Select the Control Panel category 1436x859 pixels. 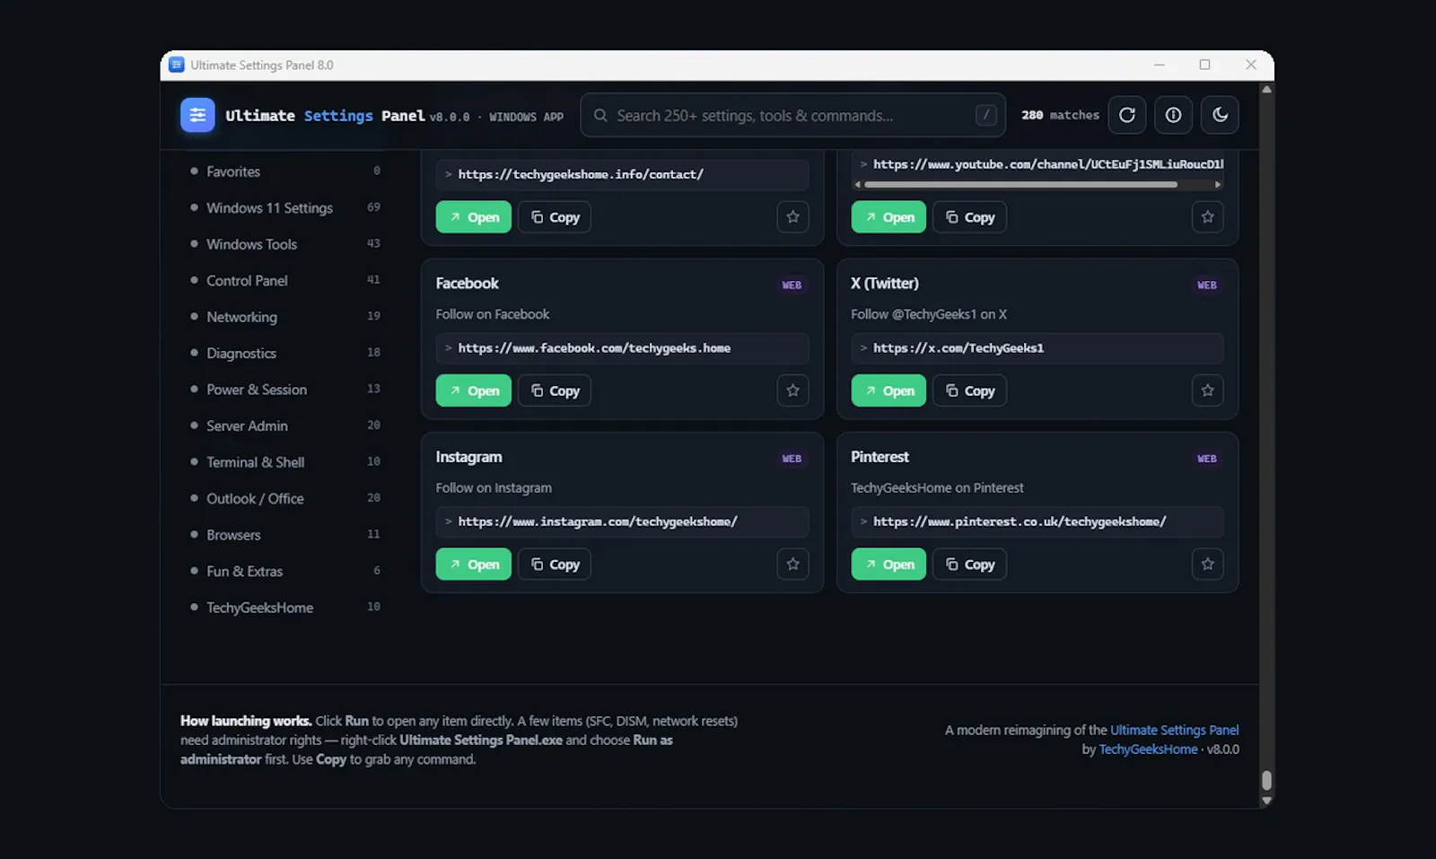[285, 280]
